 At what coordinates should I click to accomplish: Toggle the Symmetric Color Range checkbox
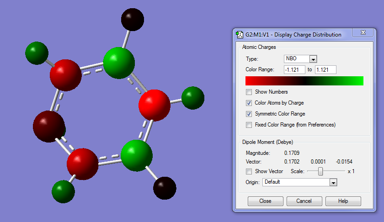(249, 114)
